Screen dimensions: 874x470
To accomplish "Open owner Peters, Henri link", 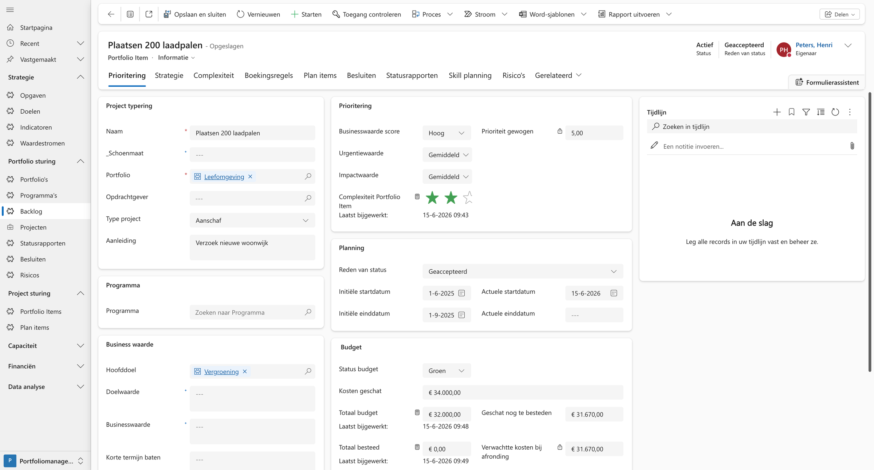I will [x=814, y=45].
